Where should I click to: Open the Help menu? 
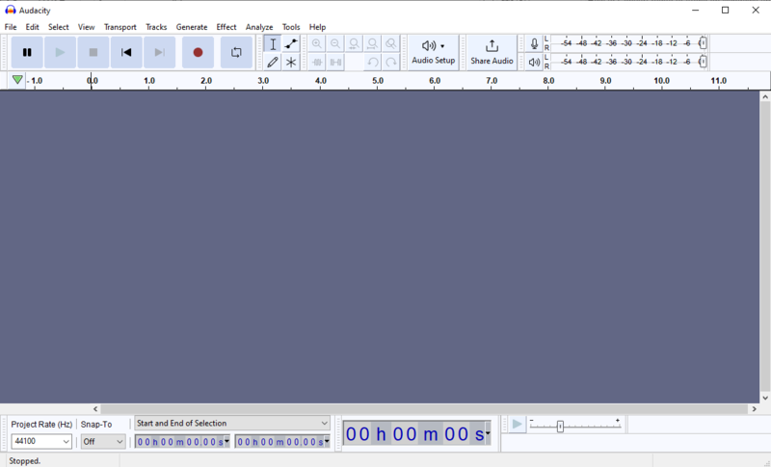pyautogui.click(x=317, y=27)
